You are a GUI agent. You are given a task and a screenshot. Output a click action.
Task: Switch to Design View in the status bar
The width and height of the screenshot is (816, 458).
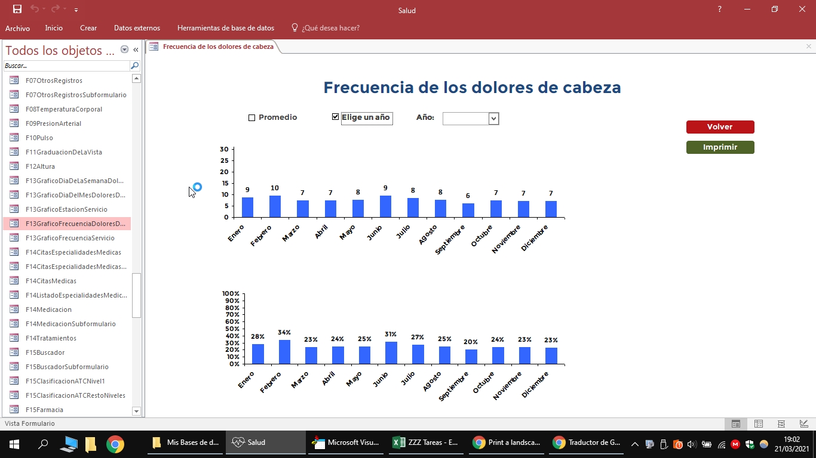(x=804, y=424)
